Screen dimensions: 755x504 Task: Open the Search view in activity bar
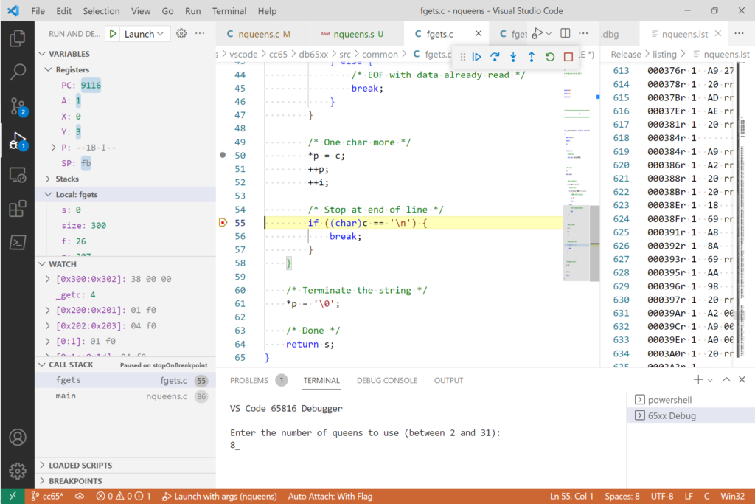coord(18,72)
